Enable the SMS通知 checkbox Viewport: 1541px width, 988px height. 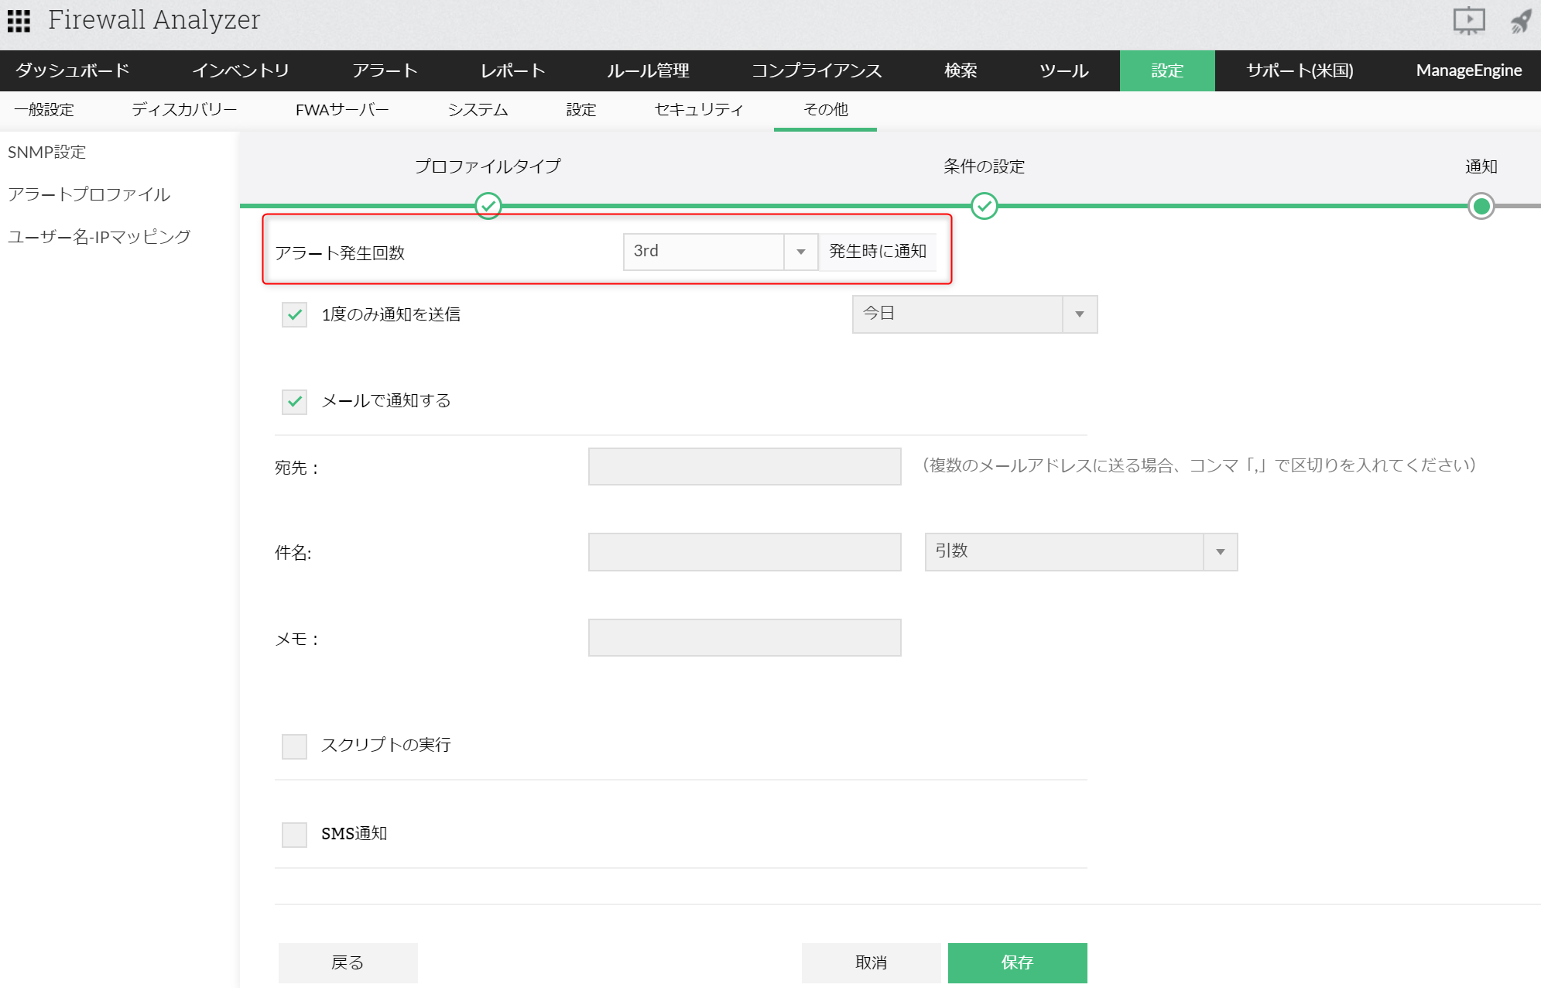[294, 834]
